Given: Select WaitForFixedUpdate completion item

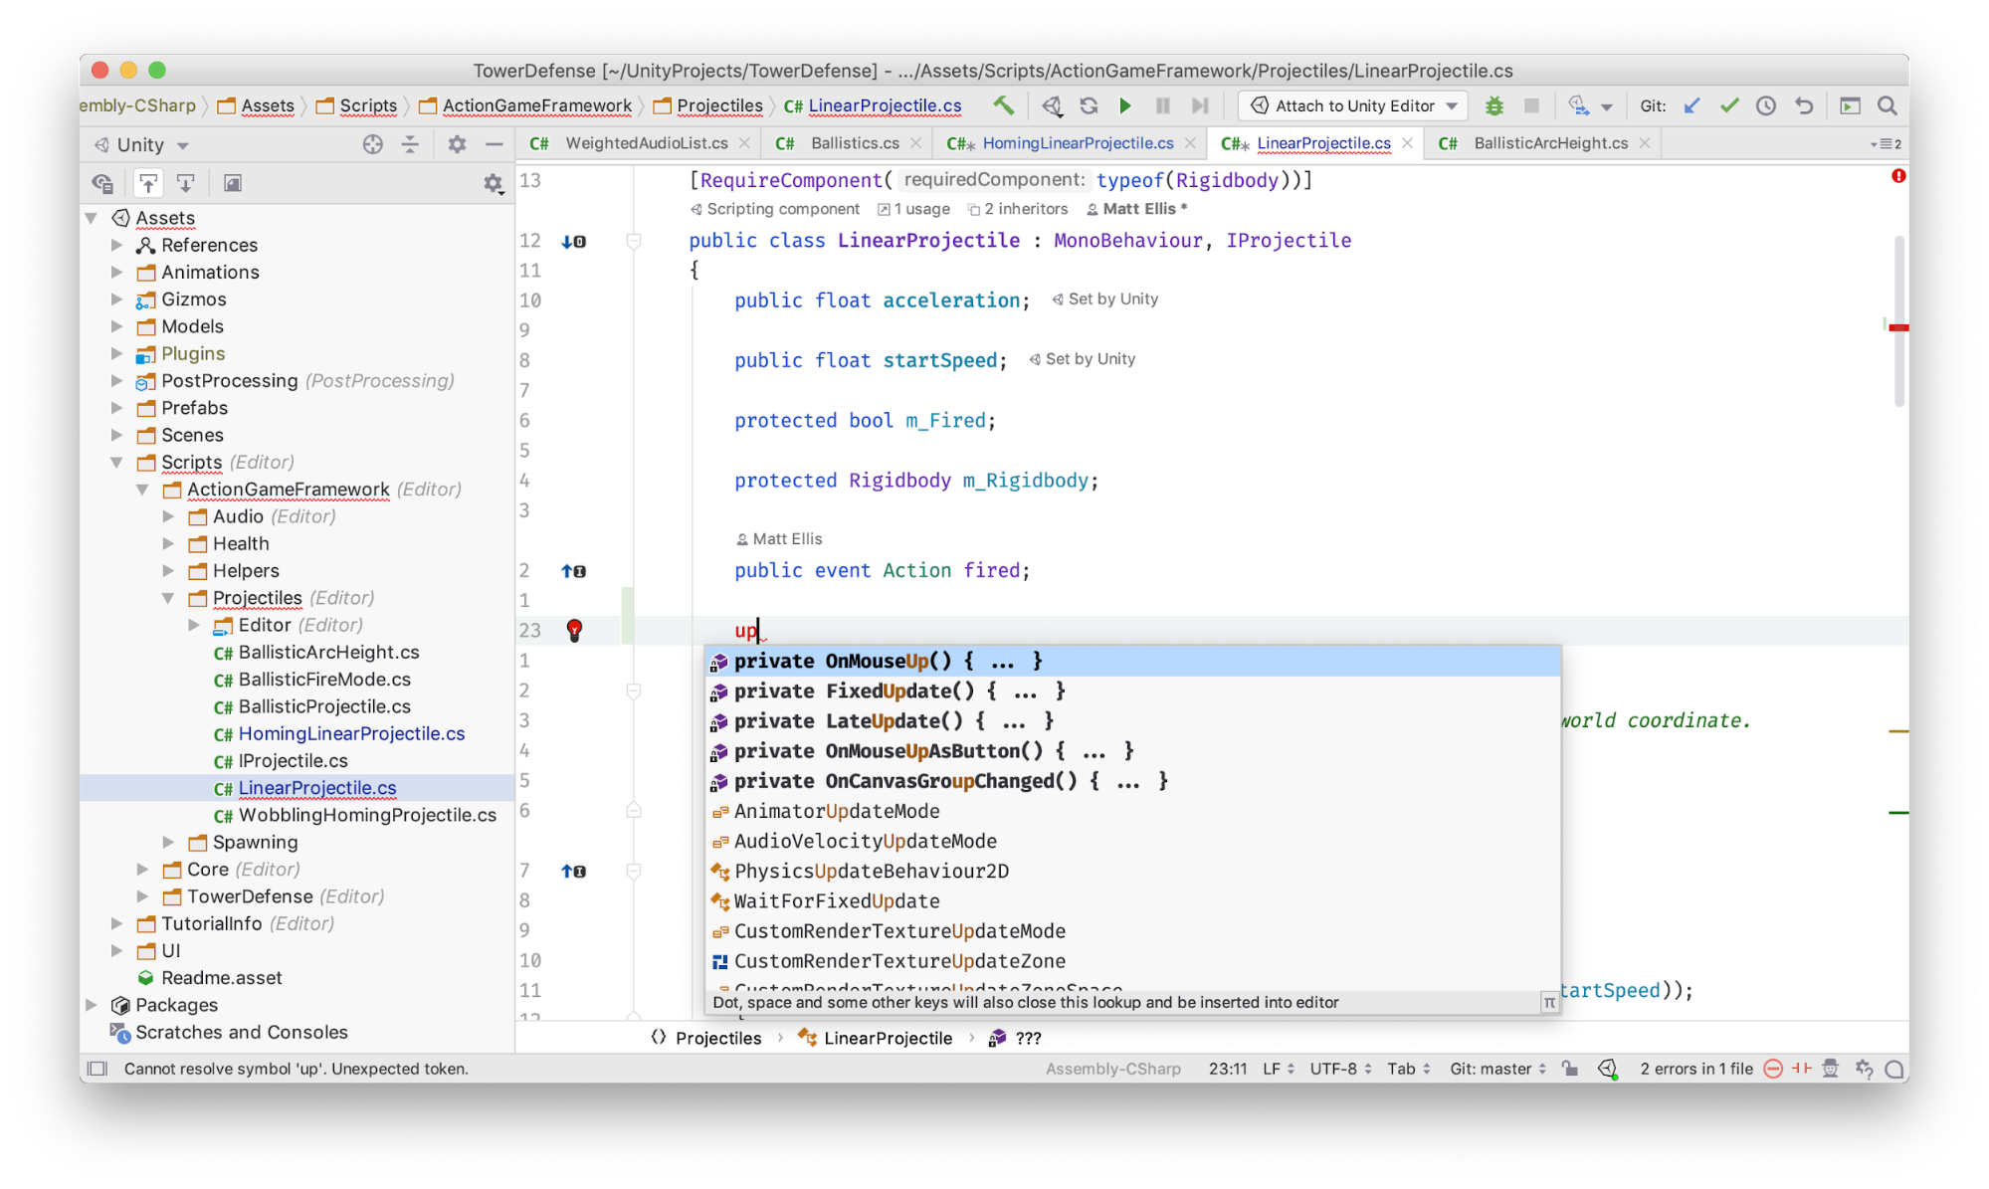Looking at the screenshot, I should [x=1132, y=901].
